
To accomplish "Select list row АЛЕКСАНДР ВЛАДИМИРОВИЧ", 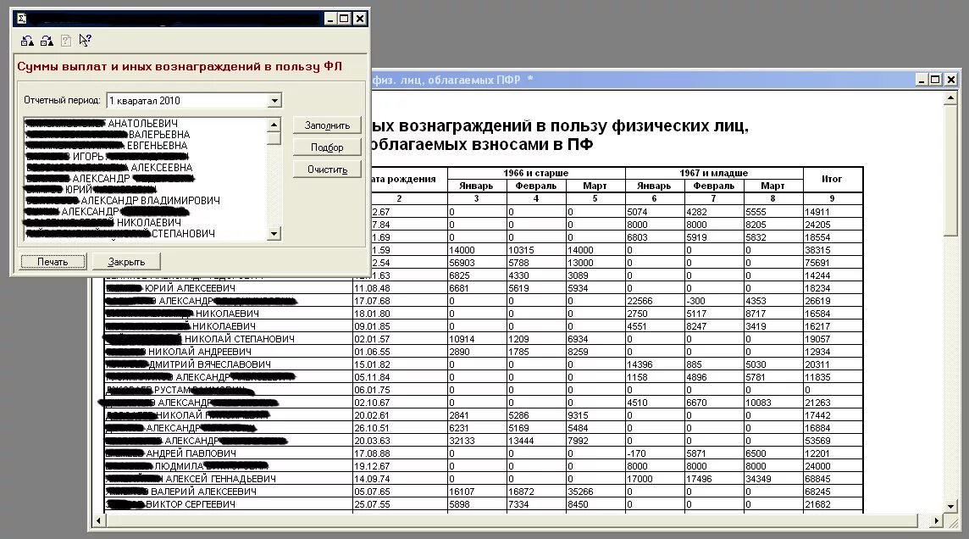I will 146,201.
